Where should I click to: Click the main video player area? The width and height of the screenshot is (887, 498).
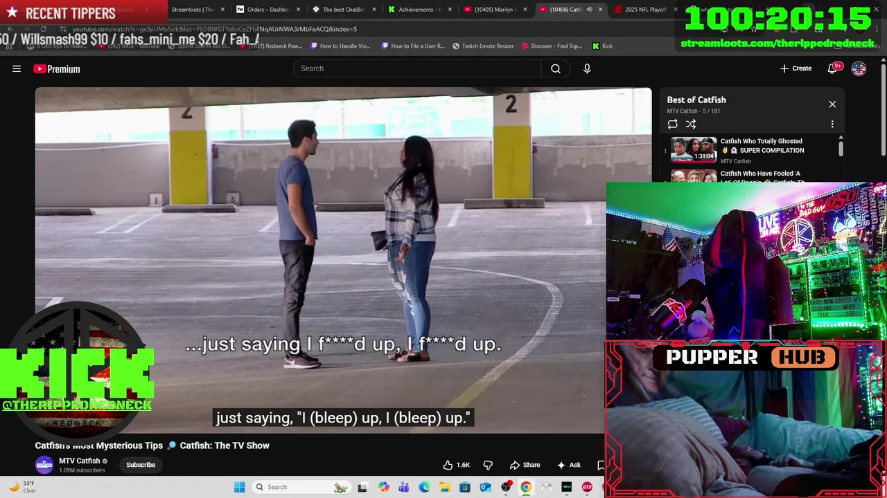pos(343,260)
